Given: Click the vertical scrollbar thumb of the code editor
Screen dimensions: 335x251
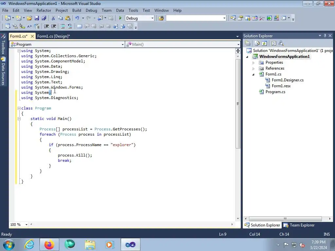Looking at the screenshot, I should tap(238, 104).
